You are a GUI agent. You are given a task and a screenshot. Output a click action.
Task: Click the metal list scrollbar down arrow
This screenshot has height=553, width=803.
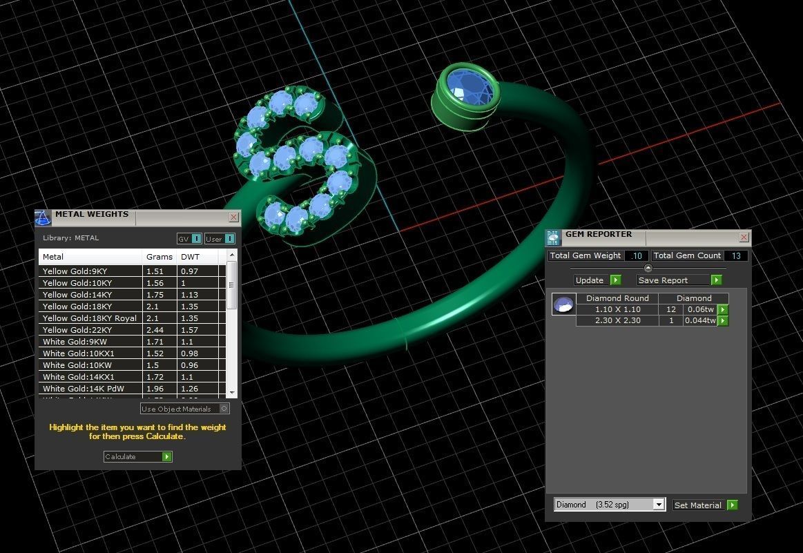[232, 393]
